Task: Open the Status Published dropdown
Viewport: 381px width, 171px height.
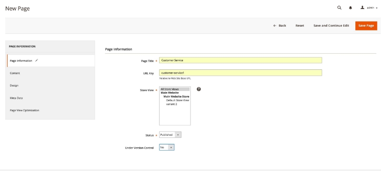Action: point(170,135)
